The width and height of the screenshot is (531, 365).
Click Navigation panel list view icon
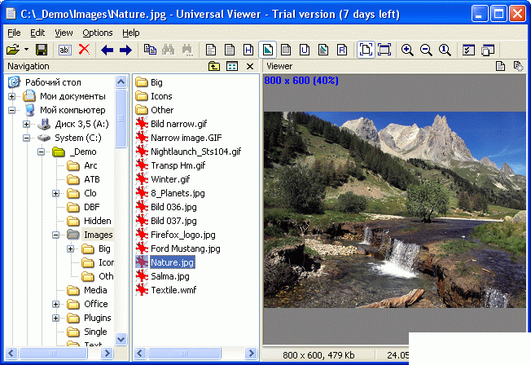point(232,66)
